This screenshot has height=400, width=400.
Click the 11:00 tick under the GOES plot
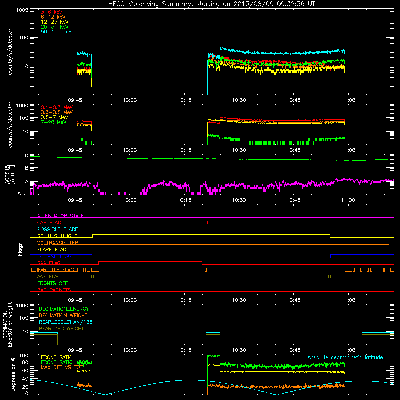pyautogui.click(x=348, y=200)
